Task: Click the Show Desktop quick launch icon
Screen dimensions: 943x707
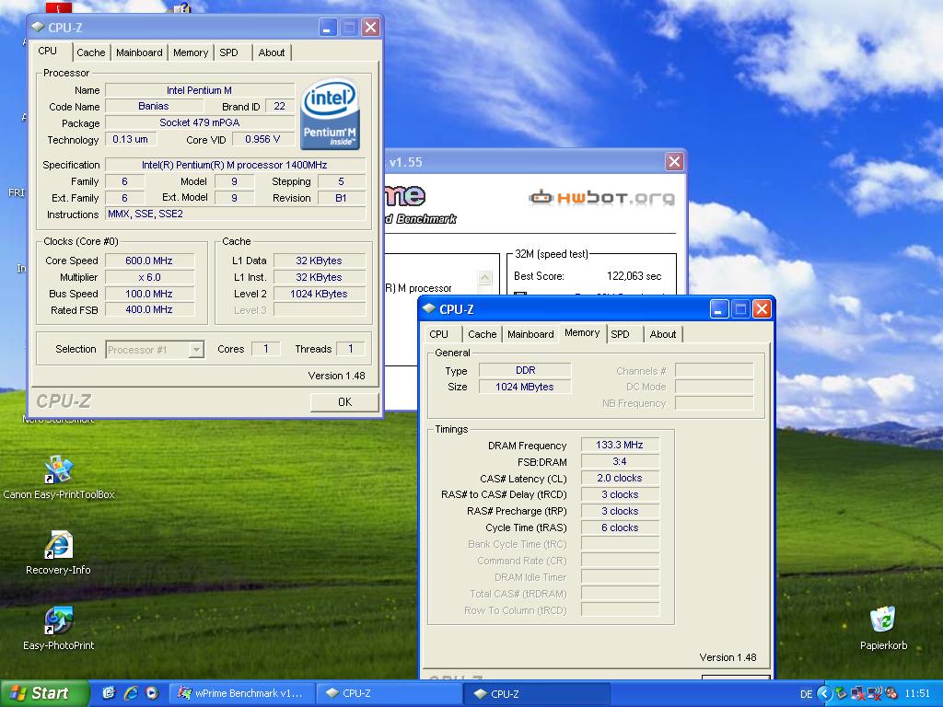Action: click(109, 693)
